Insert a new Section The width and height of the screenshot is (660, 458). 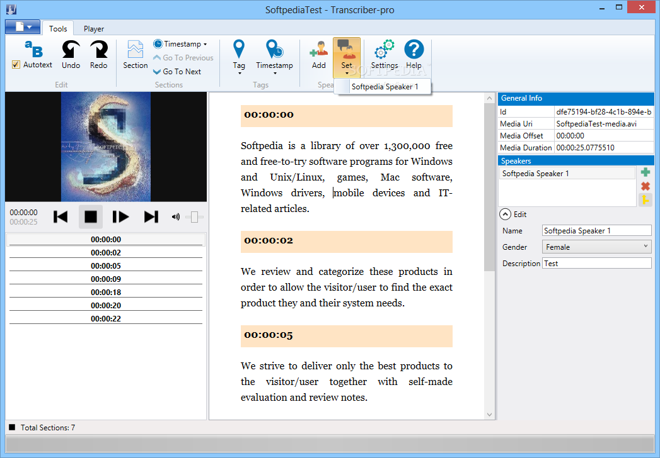click(135, 55)
